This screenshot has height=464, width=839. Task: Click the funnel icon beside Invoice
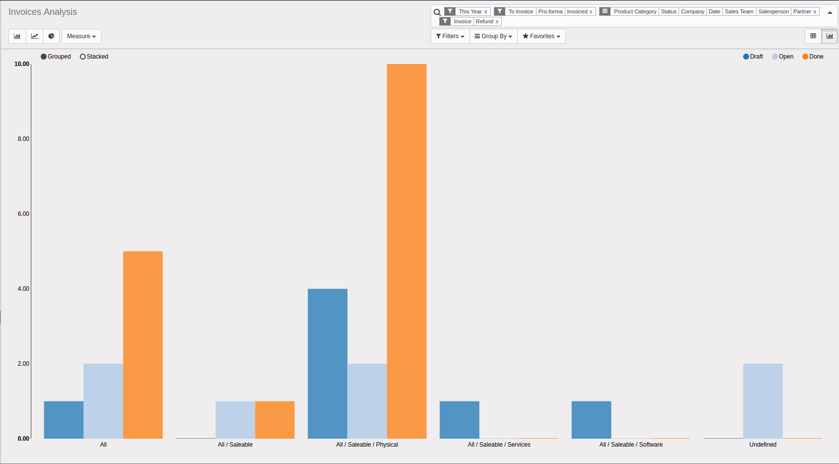pos(445,21)
